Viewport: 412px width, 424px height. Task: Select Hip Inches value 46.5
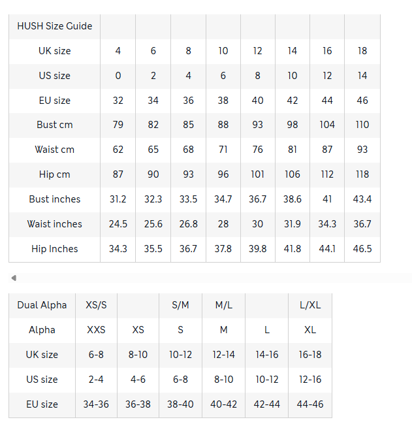(362, 249)
